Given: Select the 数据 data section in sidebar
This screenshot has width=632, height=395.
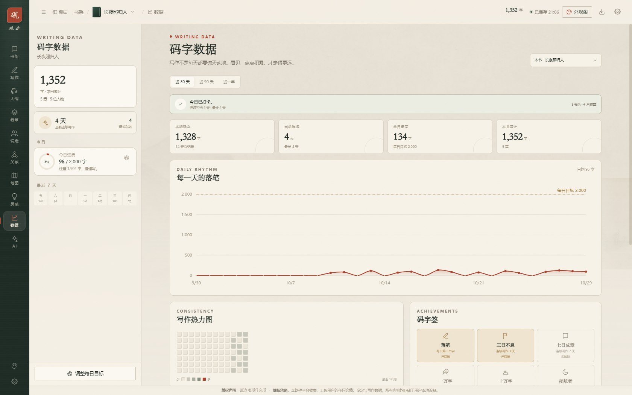Looking at the screenshot, I should pyautogui.click(x=14, y=220).
